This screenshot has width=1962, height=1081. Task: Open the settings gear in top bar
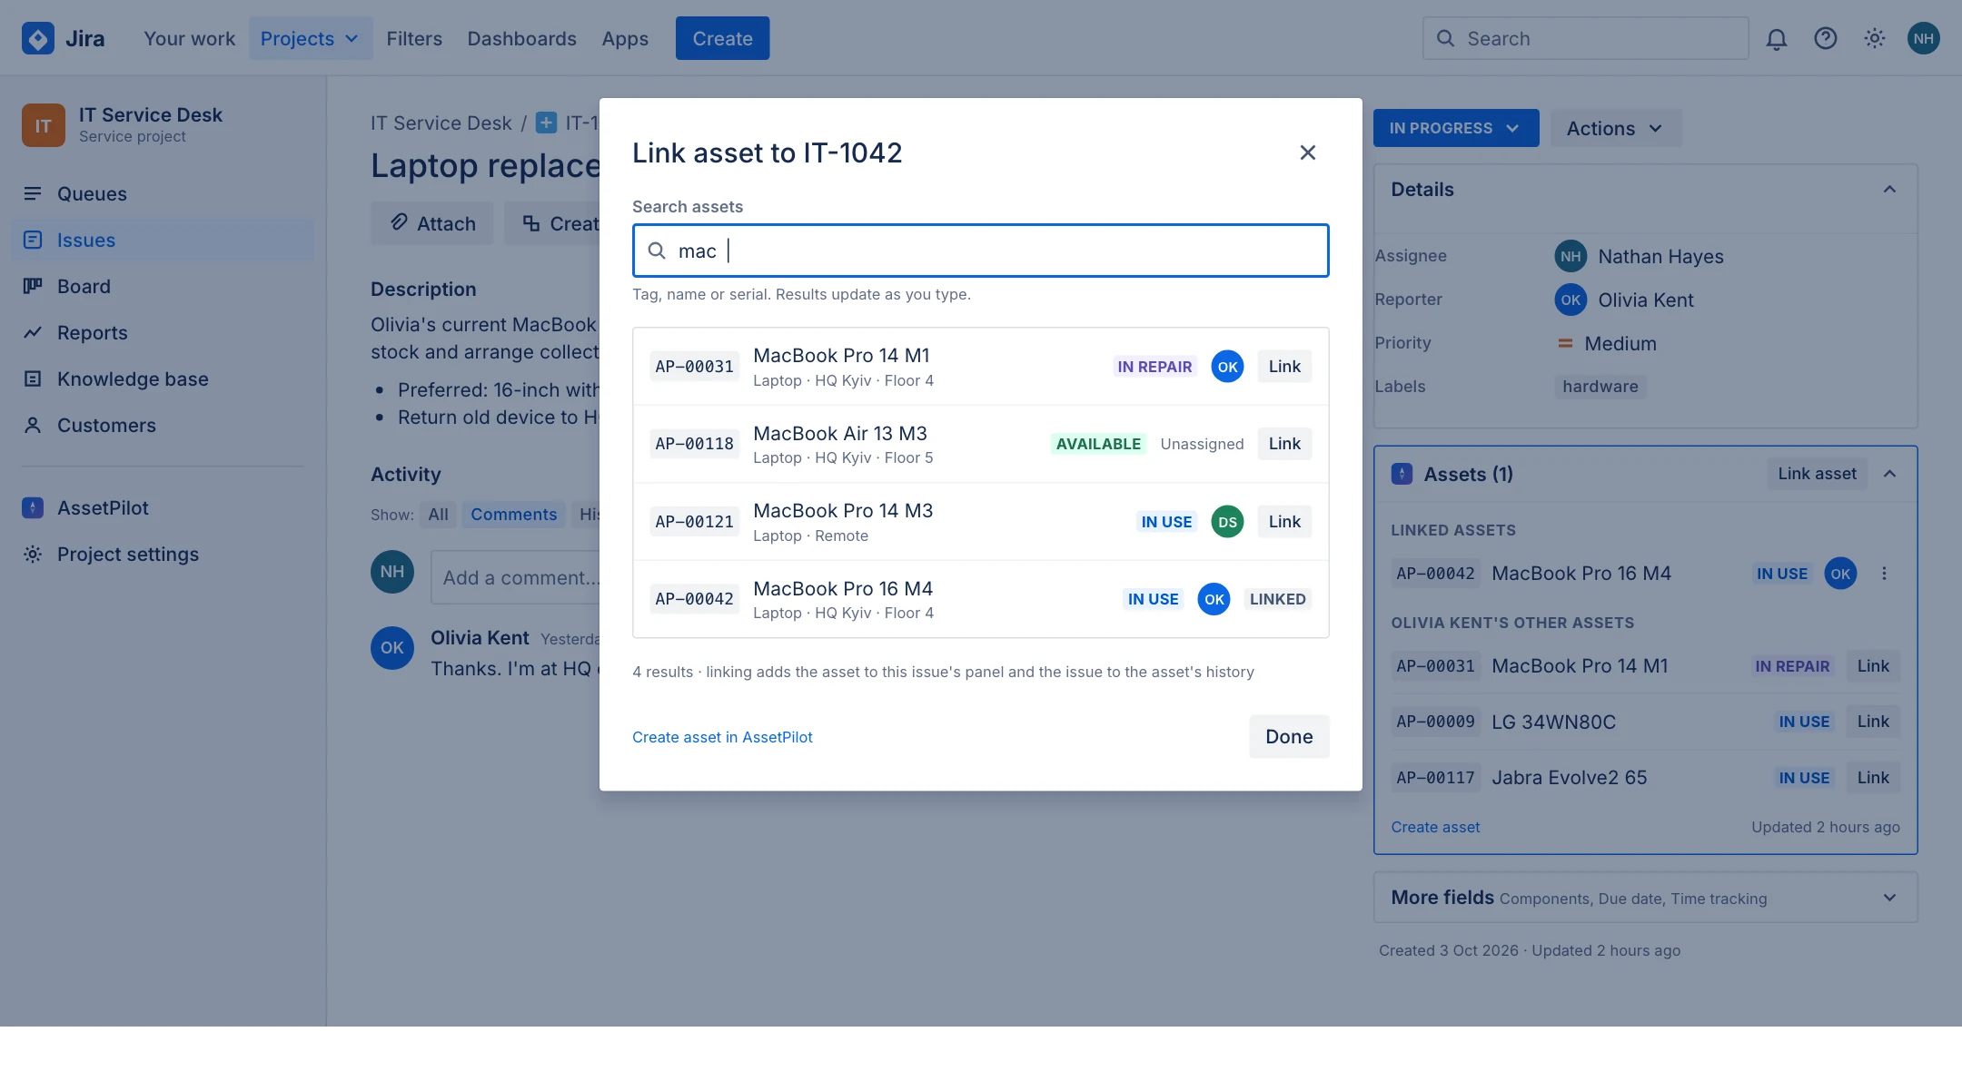click(x=1875, y=38)
